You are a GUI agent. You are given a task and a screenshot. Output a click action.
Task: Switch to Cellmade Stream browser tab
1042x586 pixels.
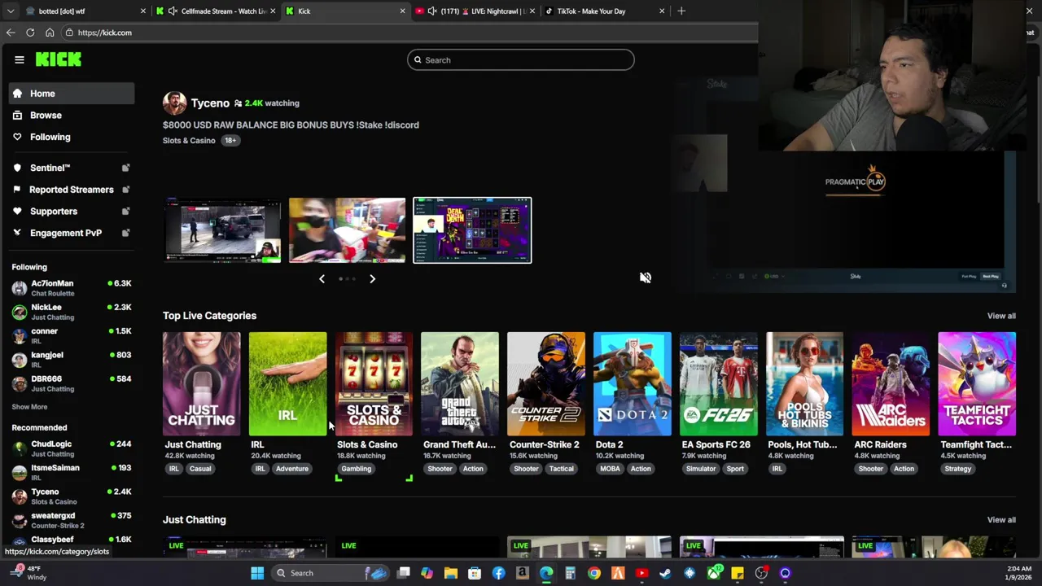click(216, 11)
